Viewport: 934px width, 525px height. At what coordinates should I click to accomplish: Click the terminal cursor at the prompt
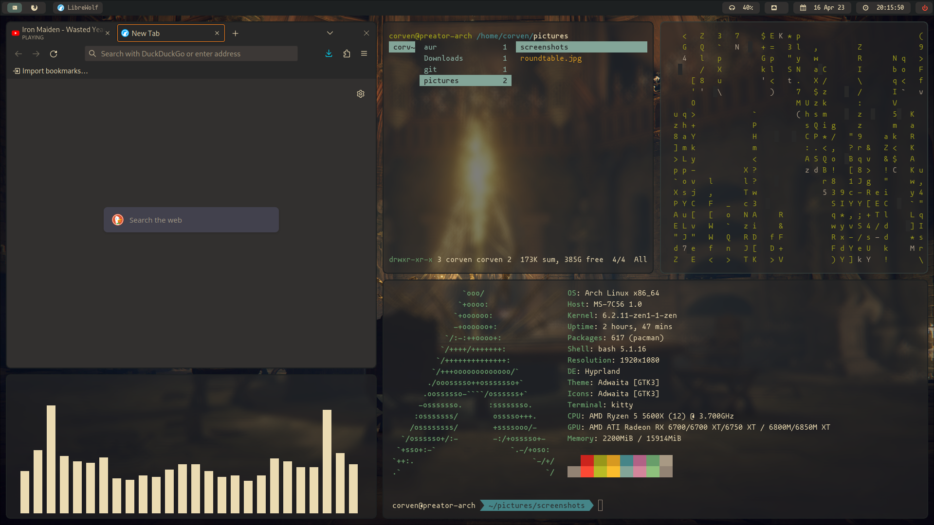[600, 506]
